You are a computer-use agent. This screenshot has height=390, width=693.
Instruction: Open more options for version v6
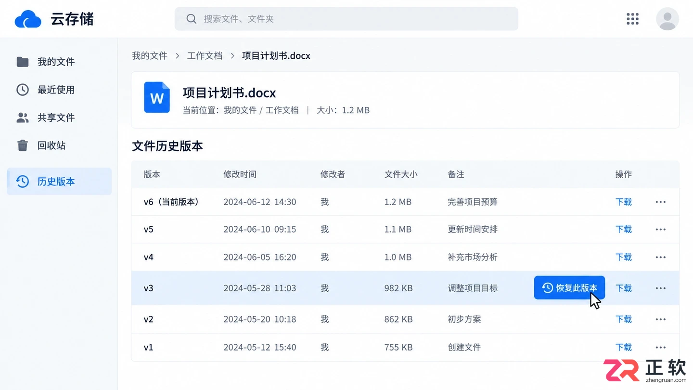661,202
